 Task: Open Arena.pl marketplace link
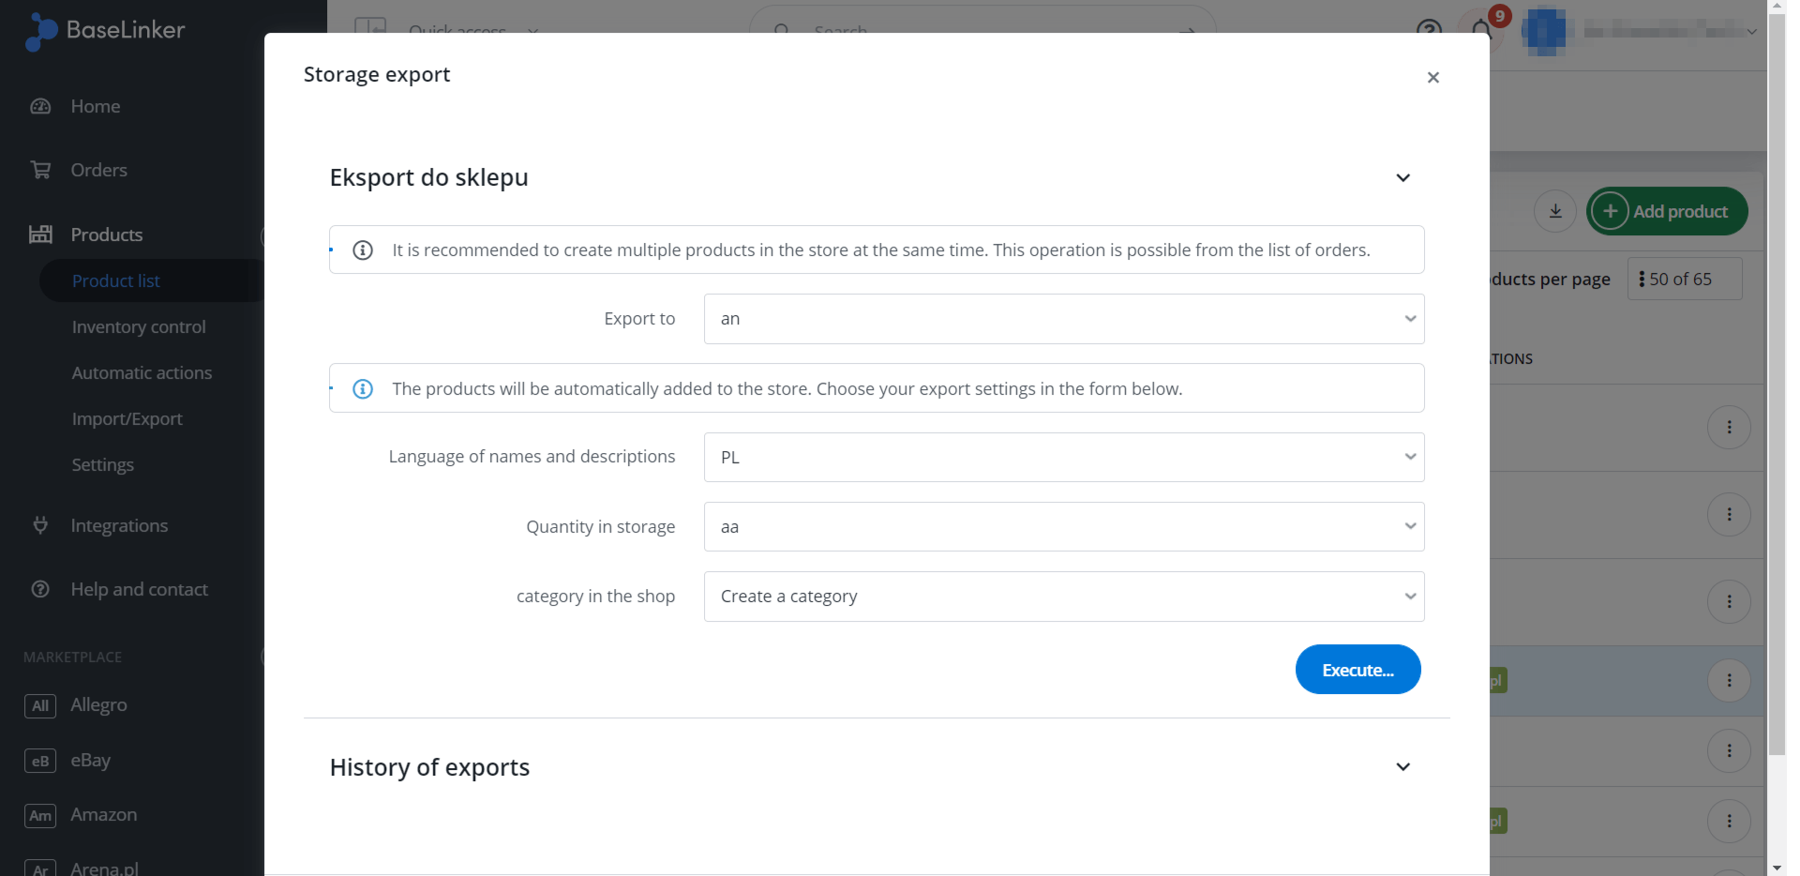105,868
